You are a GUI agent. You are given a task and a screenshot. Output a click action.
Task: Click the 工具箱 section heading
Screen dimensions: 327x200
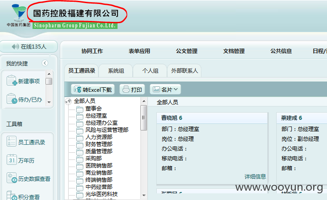click(14, 124)
